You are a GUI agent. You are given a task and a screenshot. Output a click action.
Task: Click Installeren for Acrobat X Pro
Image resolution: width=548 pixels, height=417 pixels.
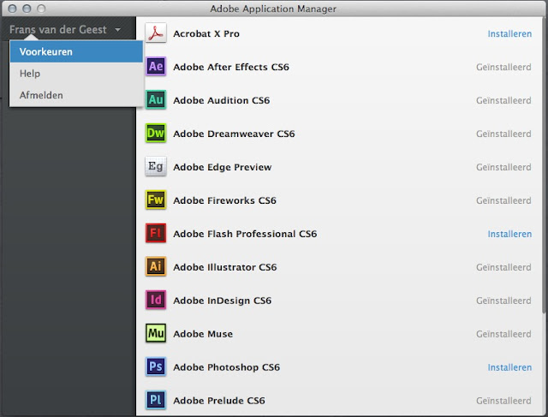coord(509,34)
